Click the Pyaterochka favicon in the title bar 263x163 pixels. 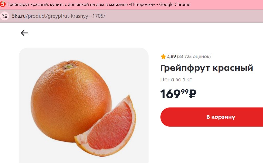point(3,4)
